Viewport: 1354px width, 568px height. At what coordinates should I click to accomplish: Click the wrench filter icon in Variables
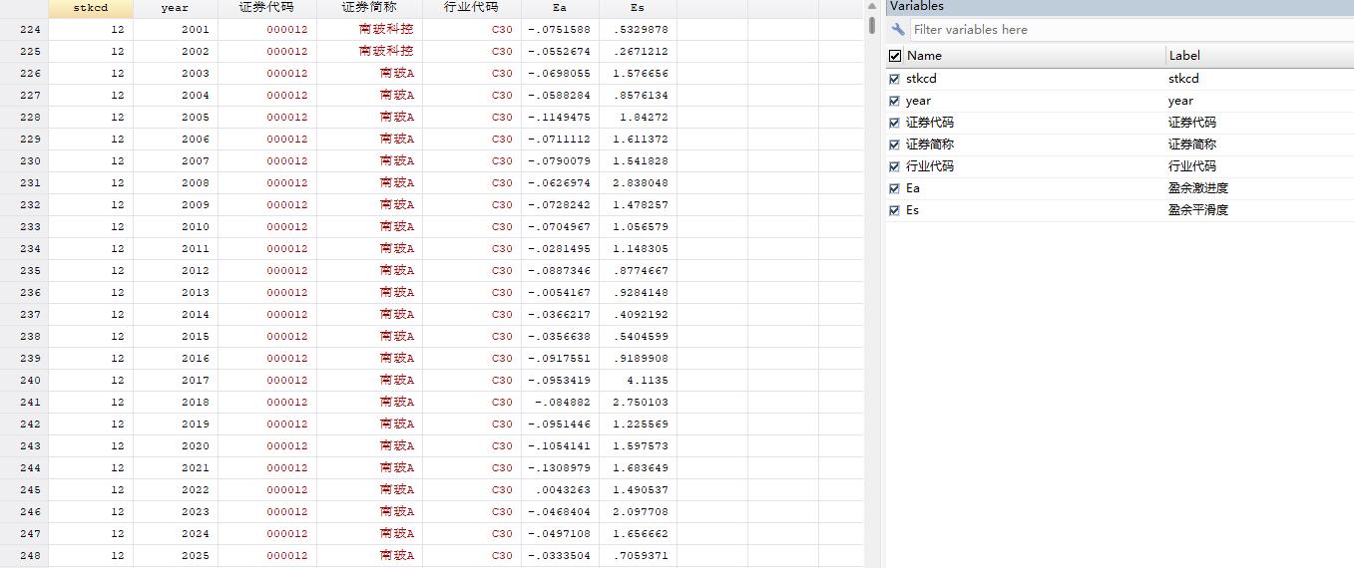click(x=898, y=30)
